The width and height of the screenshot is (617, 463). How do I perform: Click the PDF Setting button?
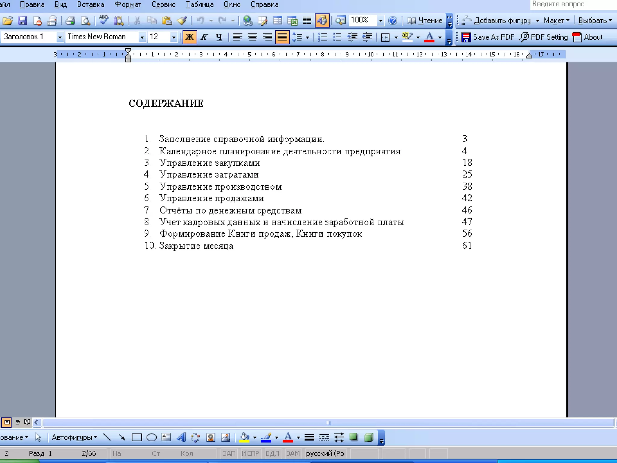tap(543, 37)
